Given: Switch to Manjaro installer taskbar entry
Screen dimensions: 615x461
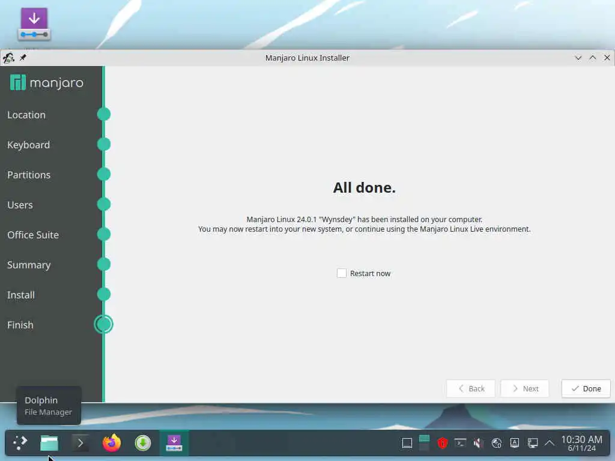Looking at the screenshot, I should 174,443.
